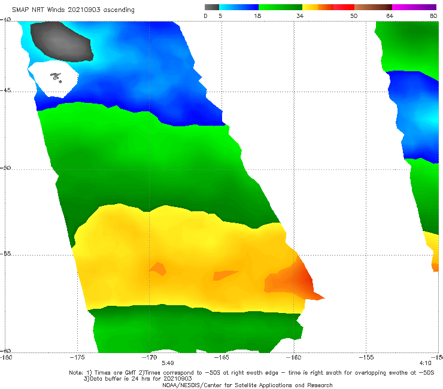Click the small island outline inside the white gap
The image size is (443, 389).
click(56, 77)
